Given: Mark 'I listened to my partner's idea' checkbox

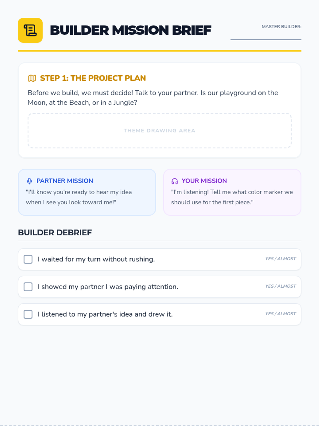Looking at the screenshot, I should click(28, 314).
